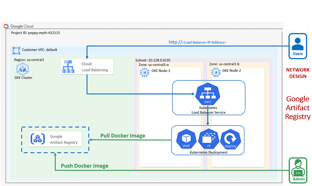Viewport: 312px width, 186px height.
Task: Select the deploy icon
Action: (x=230, y=139)
